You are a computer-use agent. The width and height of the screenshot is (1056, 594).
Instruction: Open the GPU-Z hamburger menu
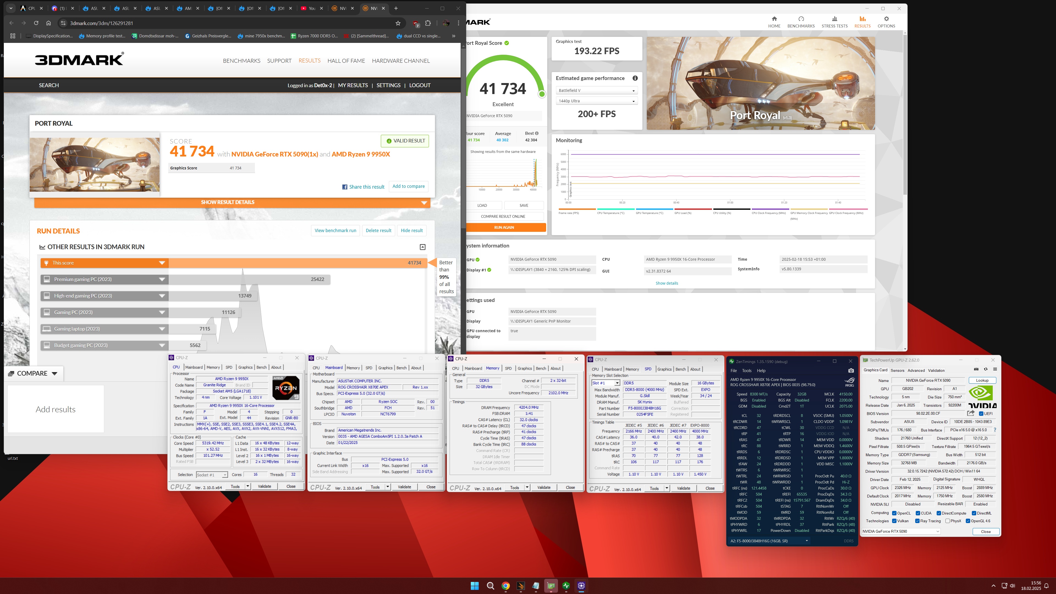click(994, 369)
